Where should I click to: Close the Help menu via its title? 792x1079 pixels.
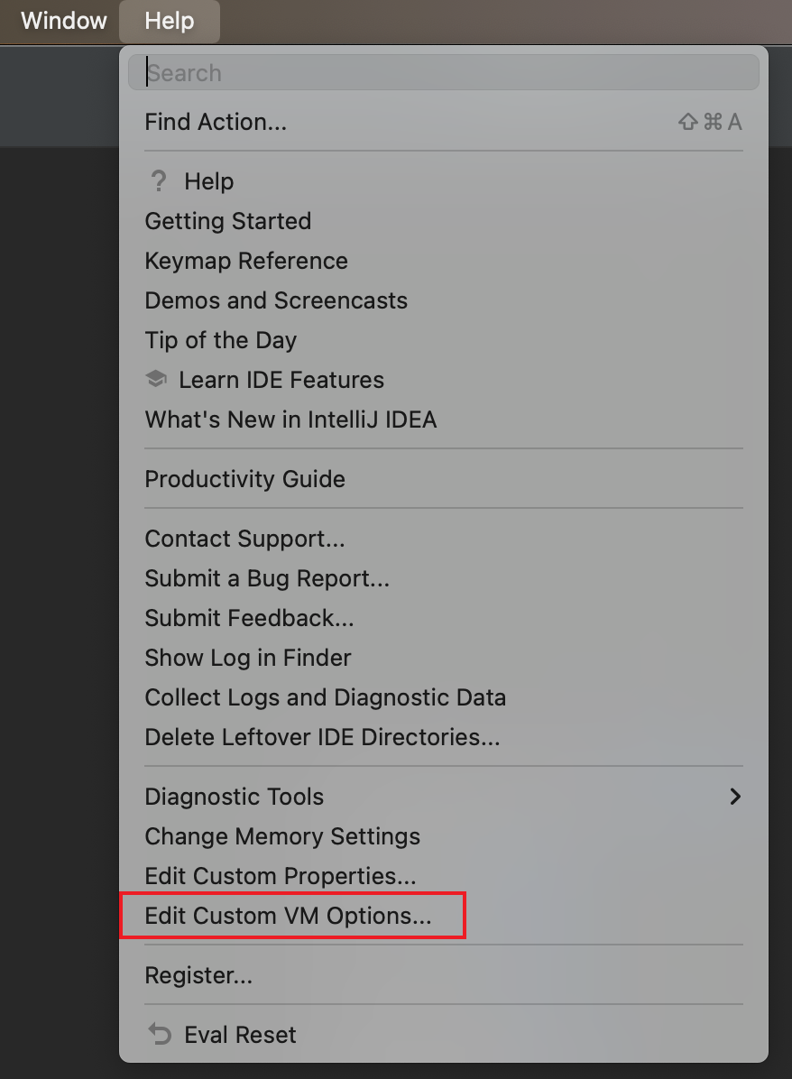click(170, 21)
